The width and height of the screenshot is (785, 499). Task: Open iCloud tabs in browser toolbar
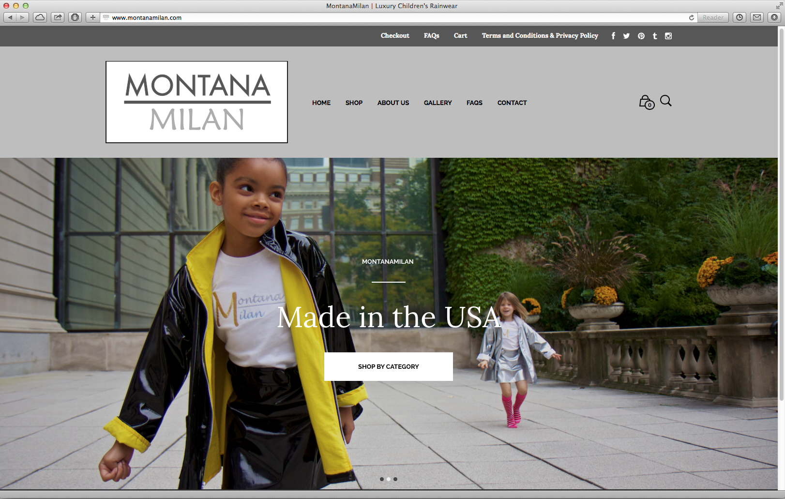[40, 17]
